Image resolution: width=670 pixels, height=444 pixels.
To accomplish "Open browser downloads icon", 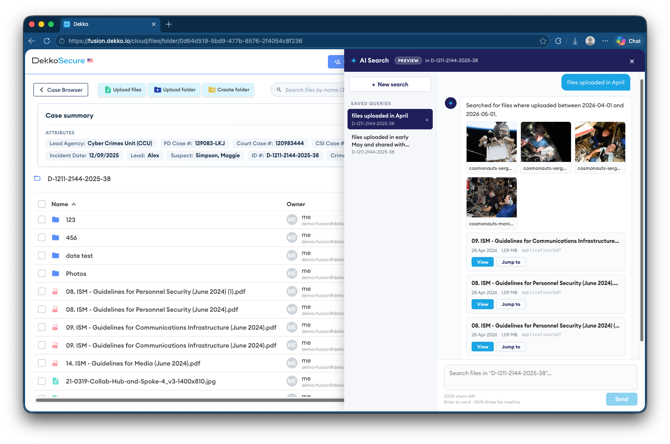I will 575,41.
